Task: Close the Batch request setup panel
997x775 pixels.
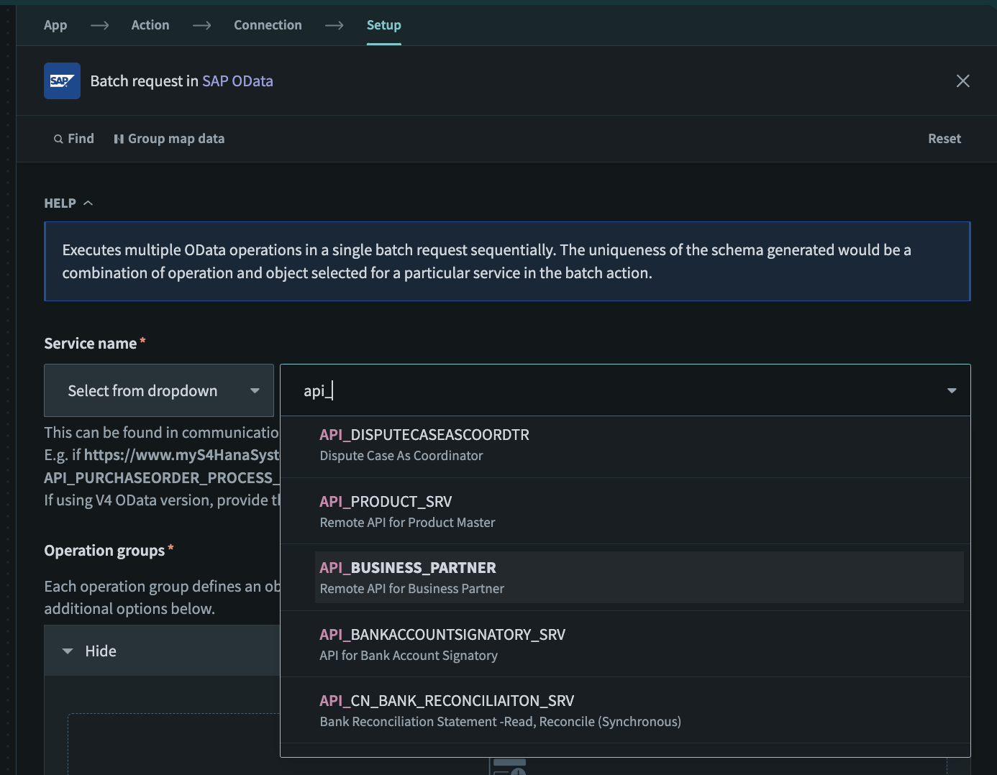Action: coord(962,81)
